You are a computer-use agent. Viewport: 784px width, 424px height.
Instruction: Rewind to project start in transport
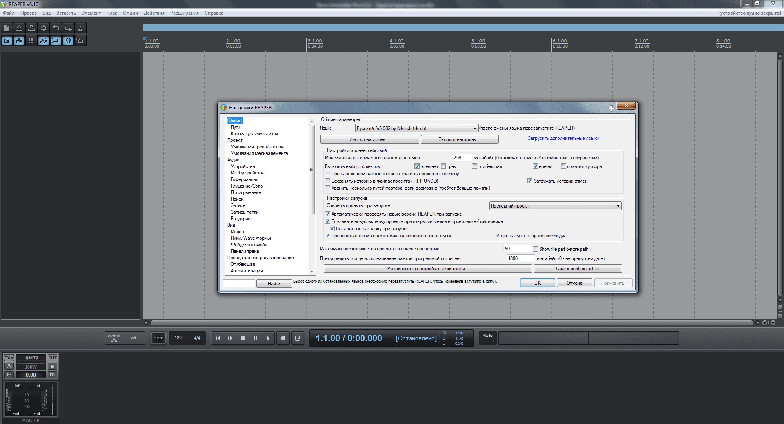pos(218,338)
